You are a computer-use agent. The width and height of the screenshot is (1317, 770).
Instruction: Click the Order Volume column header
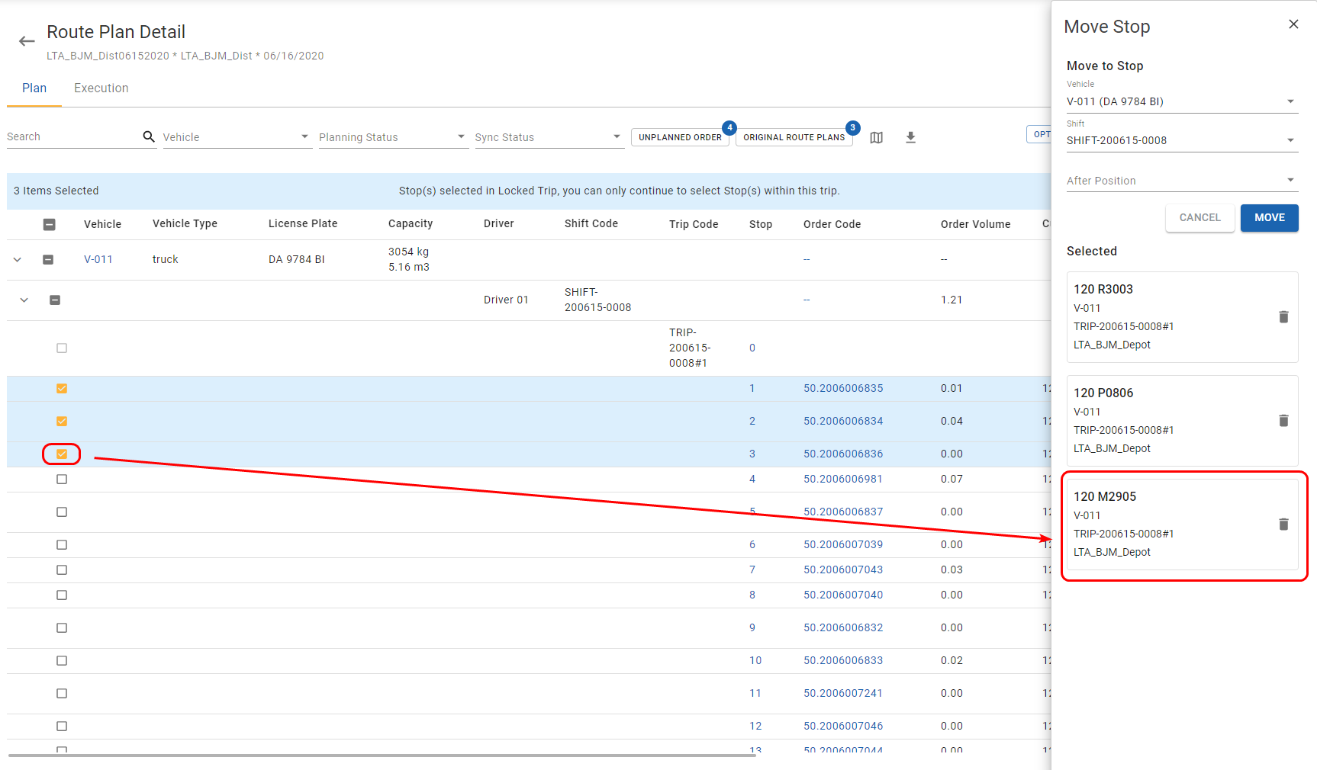[x=975, y=224]
